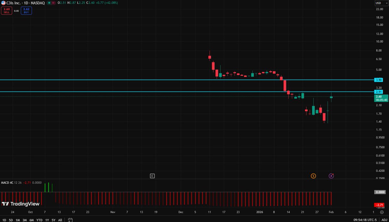Select the 1M time range
Screen dimensions: 389x222
coord(18,220)
